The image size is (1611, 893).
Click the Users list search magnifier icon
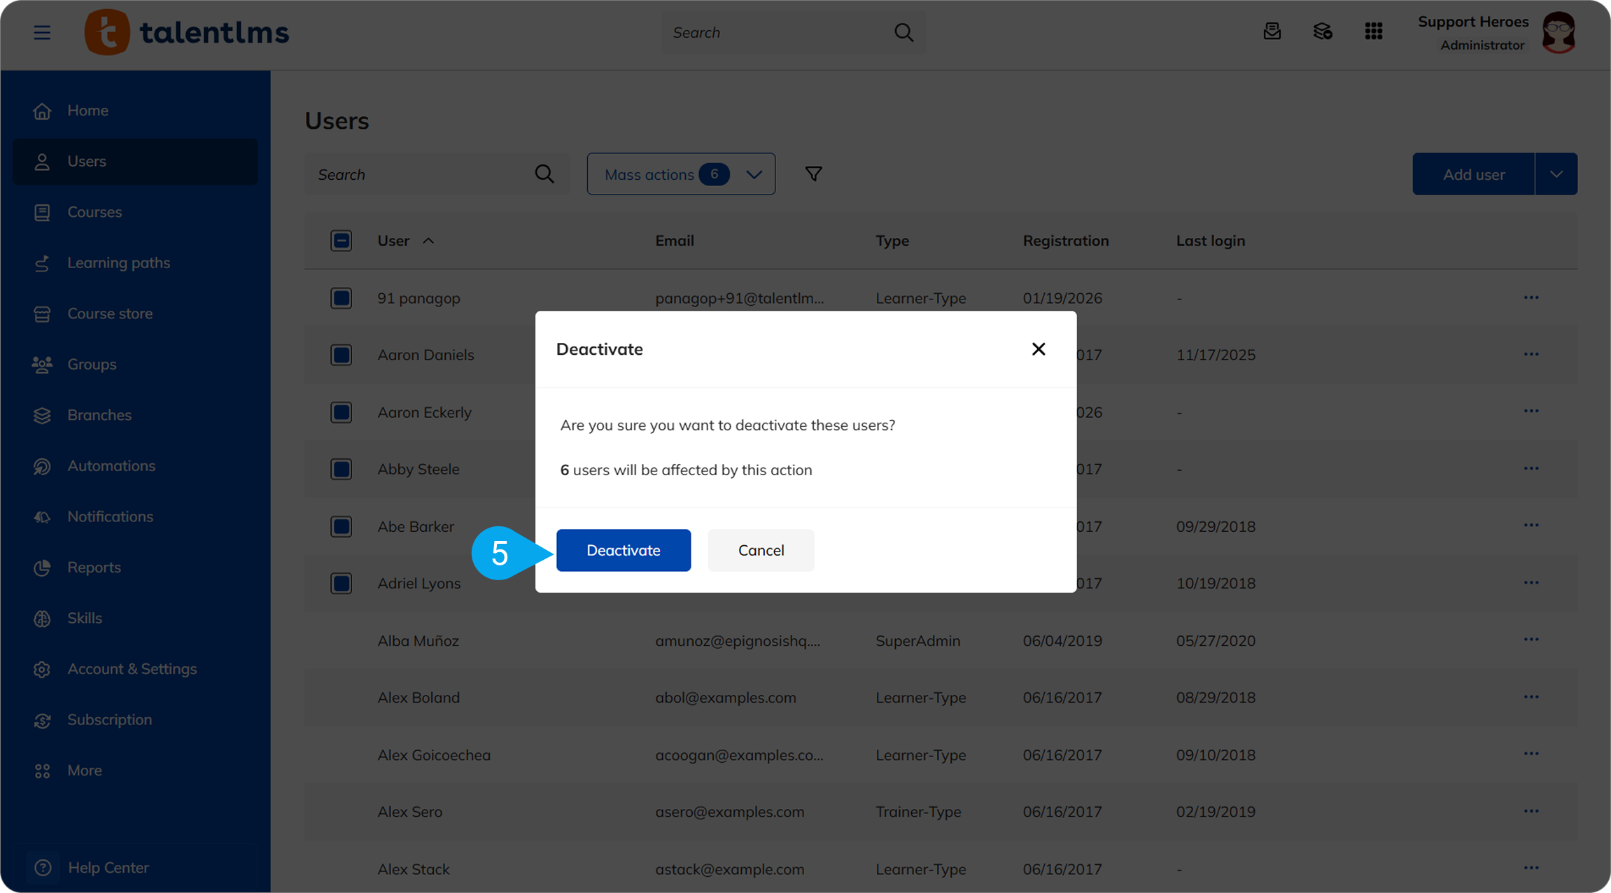[x=544, y=174]
